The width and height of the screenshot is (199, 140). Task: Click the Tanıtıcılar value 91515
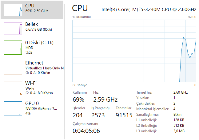tap(124, 115)
